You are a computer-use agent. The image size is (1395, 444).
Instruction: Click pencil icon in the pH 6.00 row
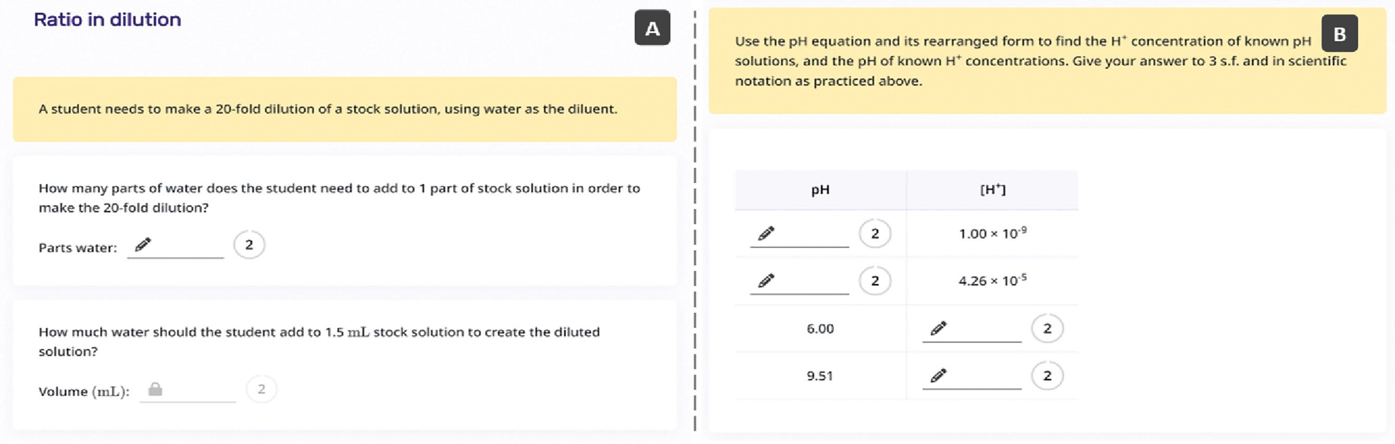[939, 328]
